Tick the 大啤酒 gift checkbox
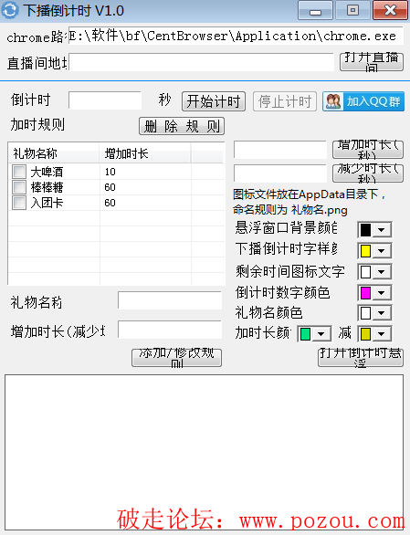410x535 pixels. point(19,172)
